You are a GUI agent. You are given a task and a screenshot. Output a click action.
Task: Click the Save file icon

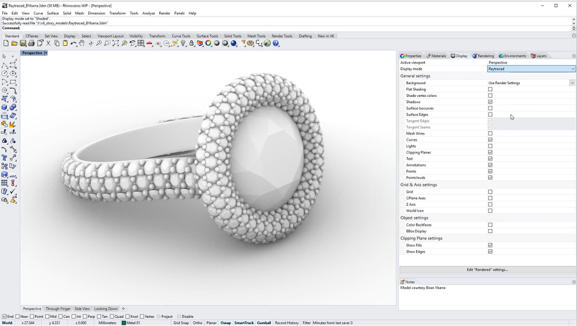(x=23, y=43)
